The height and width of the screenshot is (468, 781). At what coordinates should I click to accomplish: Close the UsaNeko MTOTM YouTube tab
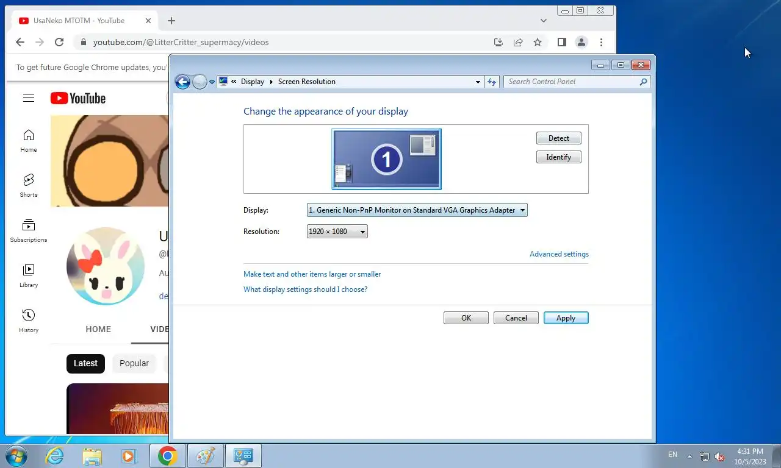point(148,21)
